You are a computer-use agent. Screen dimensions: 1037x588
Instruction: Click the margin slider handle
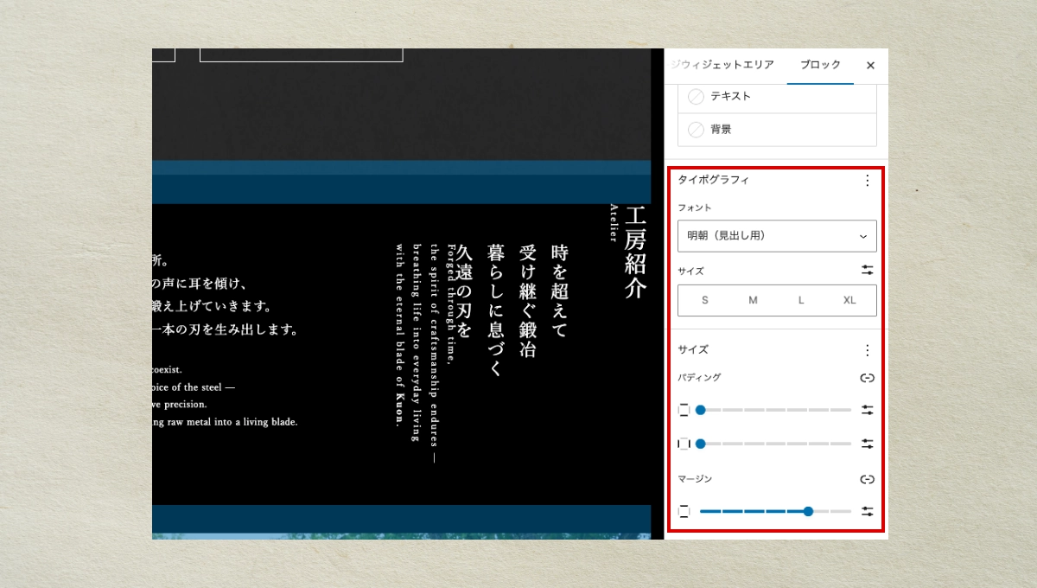point(808,511)
